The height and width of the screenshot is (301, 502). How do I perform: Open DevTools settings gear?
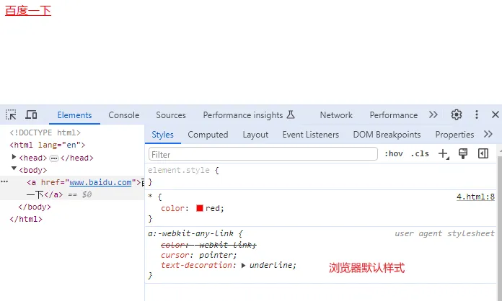tap(456, 114)
